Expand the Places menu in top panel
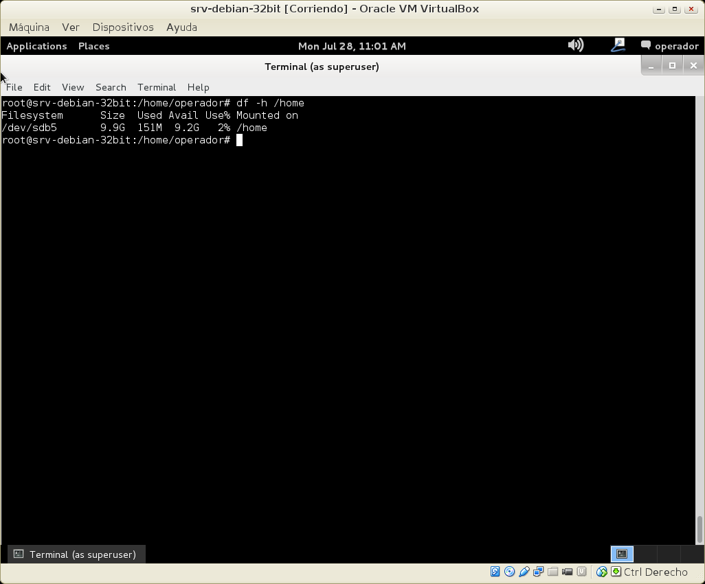This screenshot has width=705, height=584. click(93, 46)
